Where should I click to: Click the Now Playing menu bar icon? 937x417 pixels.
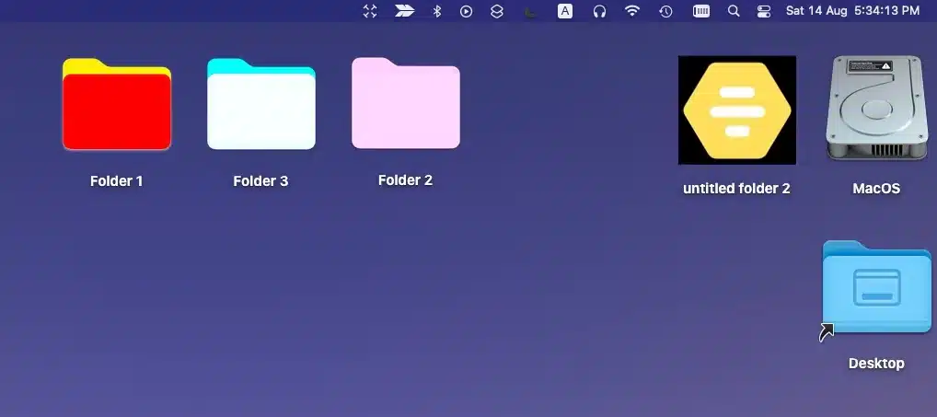pos(466,11)
